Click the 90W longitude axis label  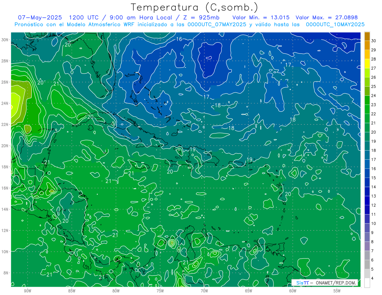(27, 291)
